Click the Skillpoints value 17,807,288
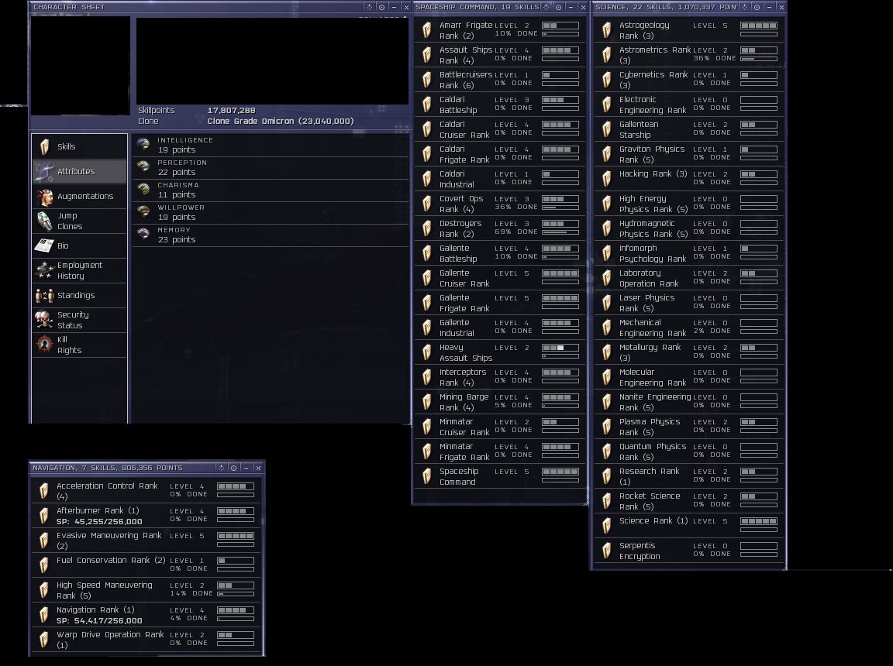Viewport: 893px width, 666px height. [231, 110]
